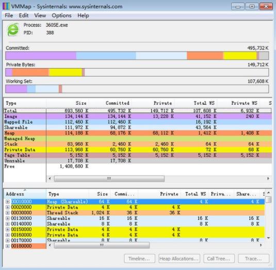Open the Help menu

tap(83, 15)
